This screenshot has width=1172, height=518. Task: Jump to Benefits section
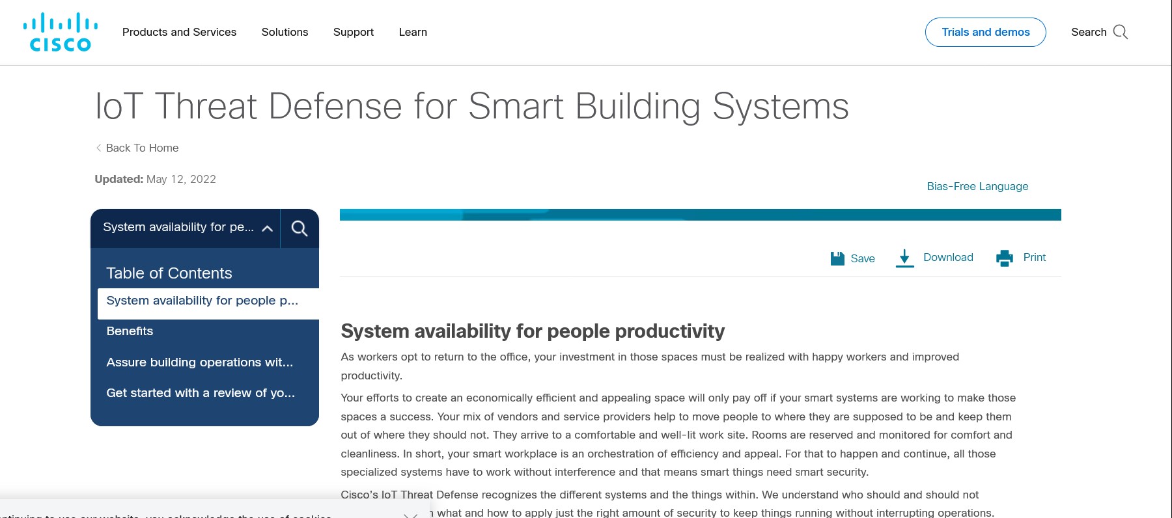point(130,331)
